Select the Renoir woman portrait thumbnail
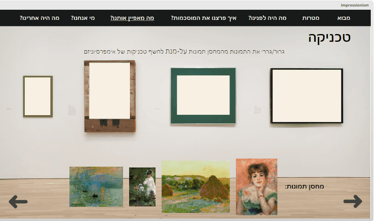The image size is (374, 221). (257, 187)
